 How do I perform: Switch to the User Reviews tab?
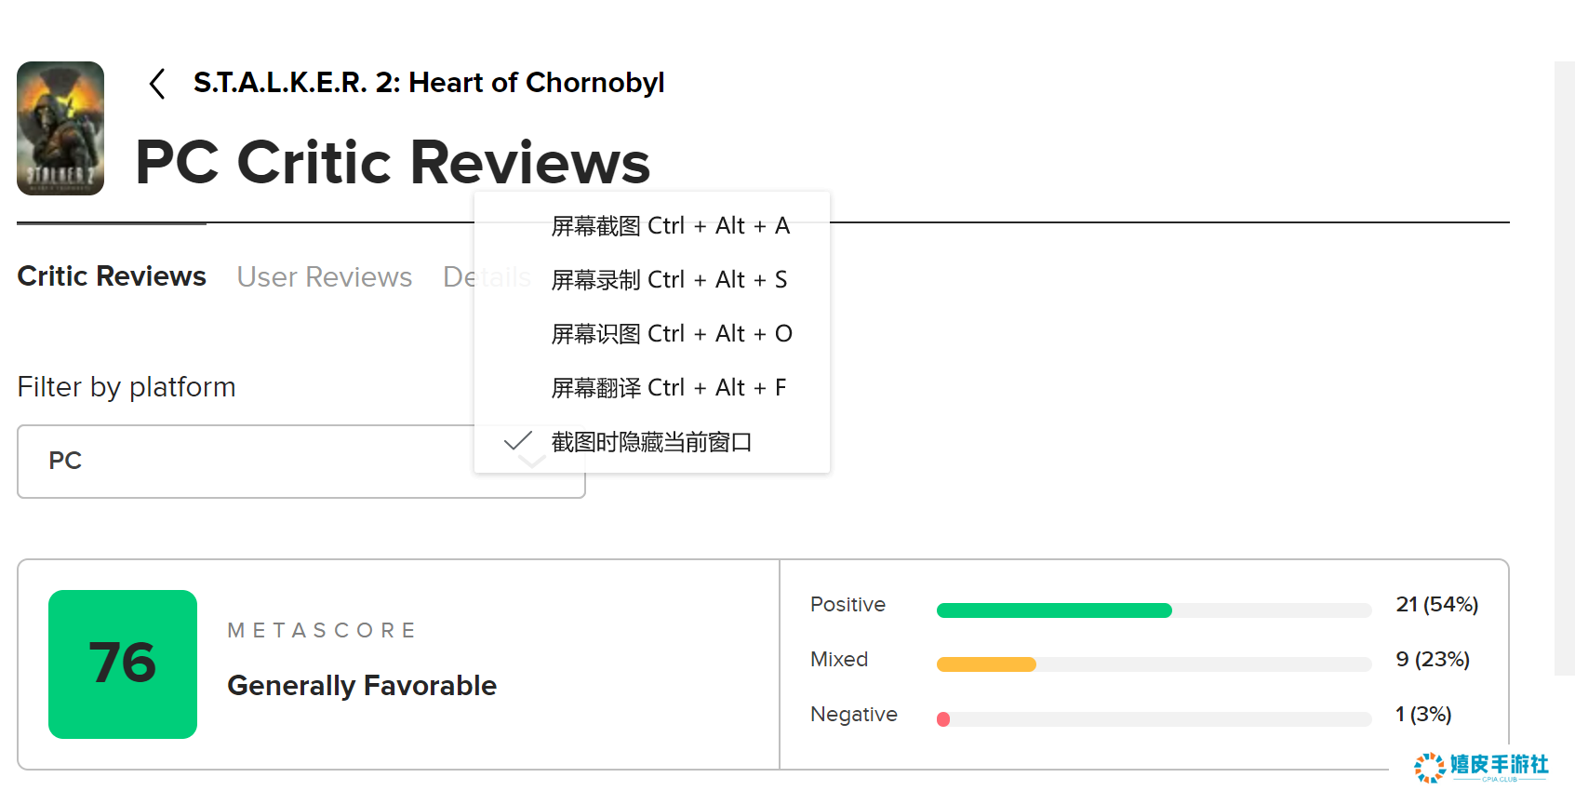(324, 277)
